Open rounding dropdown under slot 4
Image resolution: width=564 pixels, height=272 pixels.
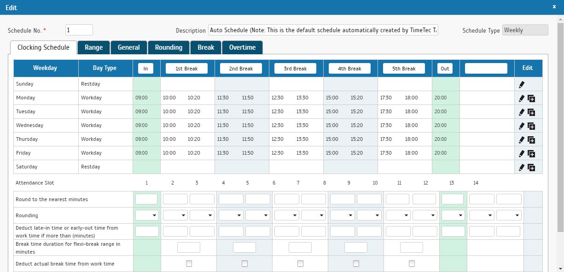pos(231,215)
